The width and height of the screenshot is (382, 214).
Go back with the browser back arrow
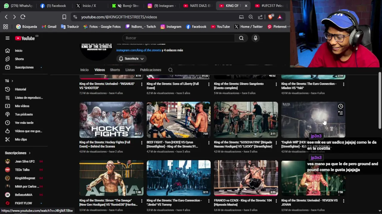[x=6, y=17]
